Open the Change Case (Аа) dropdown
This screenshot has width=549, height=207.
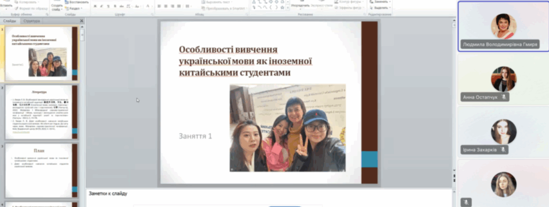pos(138,6)
